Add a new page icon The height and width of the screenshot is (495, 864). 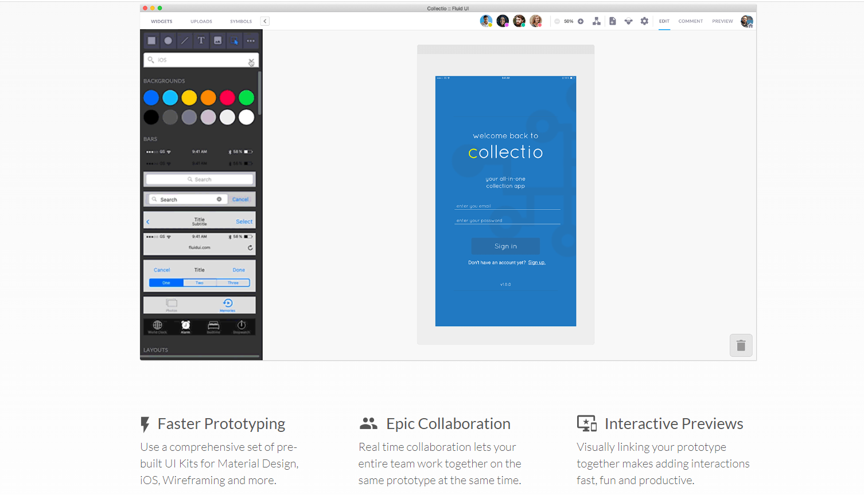(613, 21)
